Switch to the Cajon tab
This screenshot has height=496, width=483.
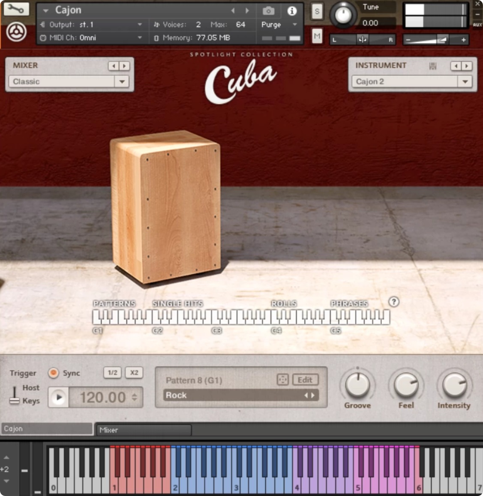click(47, 429)
